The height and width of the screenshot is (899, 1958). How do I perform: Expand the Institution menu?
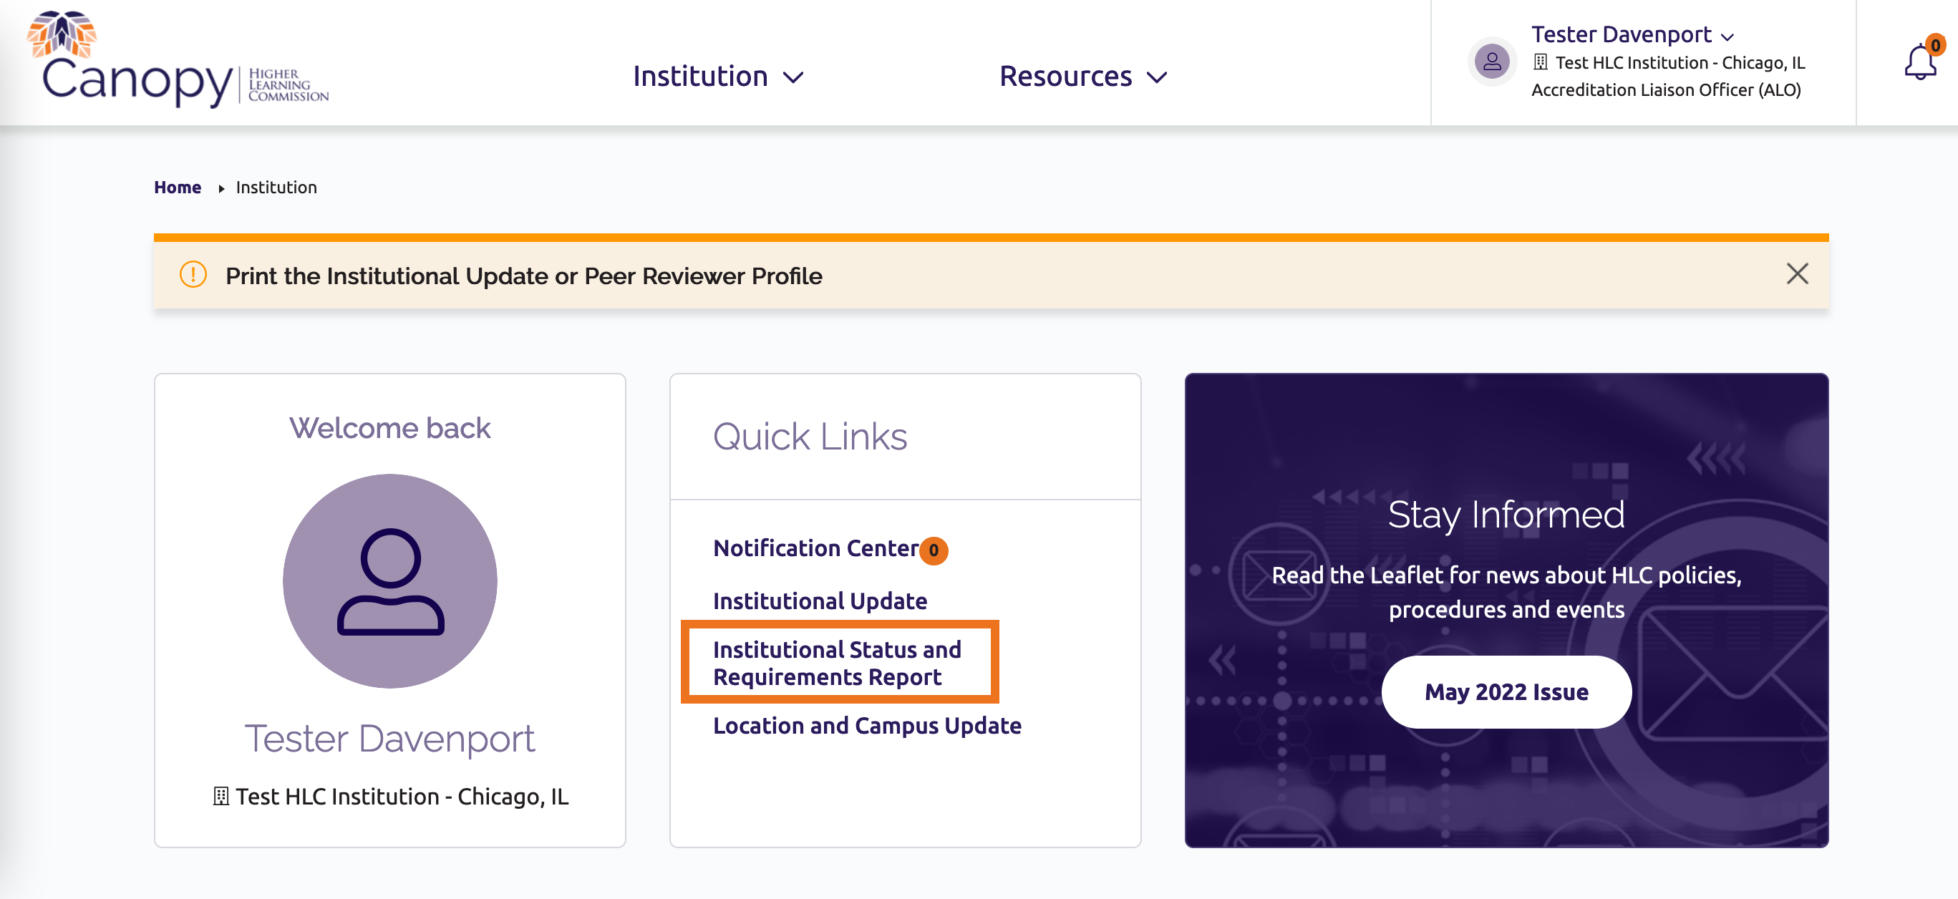(x=717, y=77)
